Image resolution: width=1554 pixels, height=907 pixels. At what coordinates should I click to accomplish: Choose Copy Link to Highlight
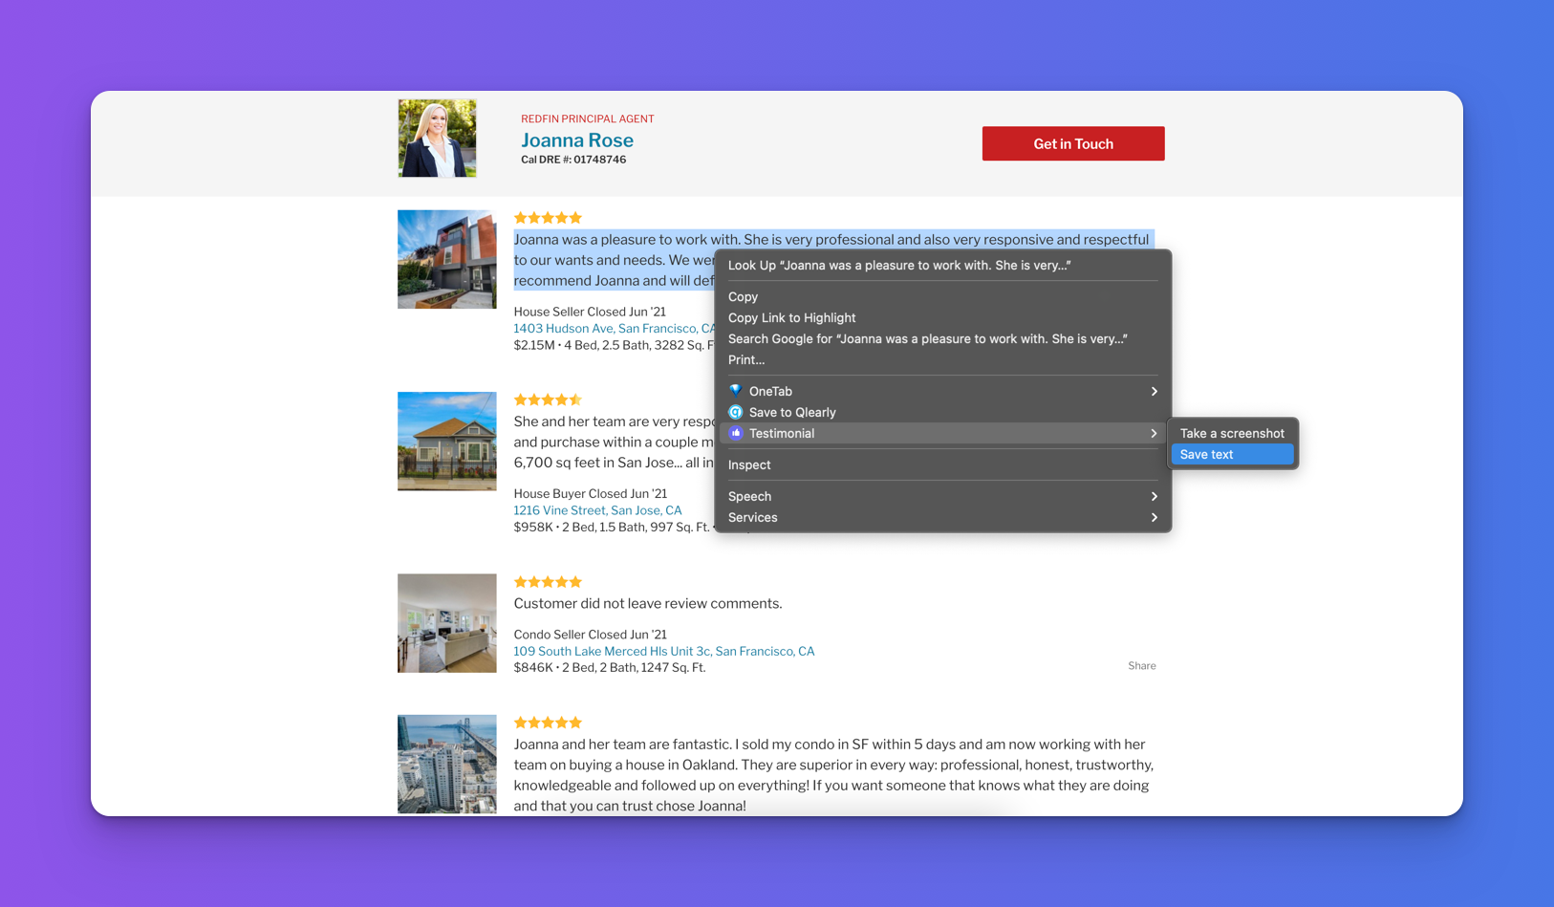click(791, 318)
